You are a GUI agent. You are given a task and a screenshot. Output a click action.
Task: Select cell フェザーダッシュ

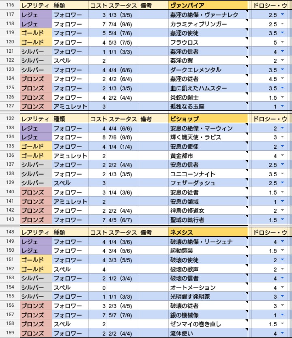click(208, 183)
